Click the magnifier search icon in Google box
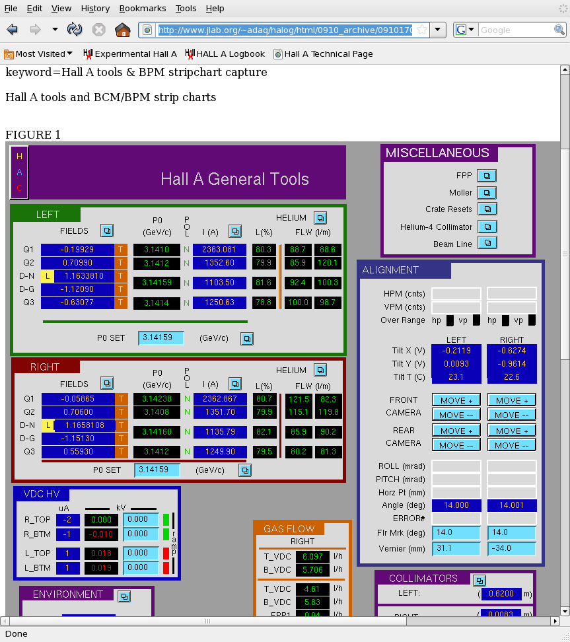The image size is (570, 642). coord(559,30)
